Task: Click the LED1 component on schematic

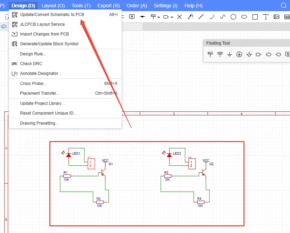Action: click(x=69, y=154)
